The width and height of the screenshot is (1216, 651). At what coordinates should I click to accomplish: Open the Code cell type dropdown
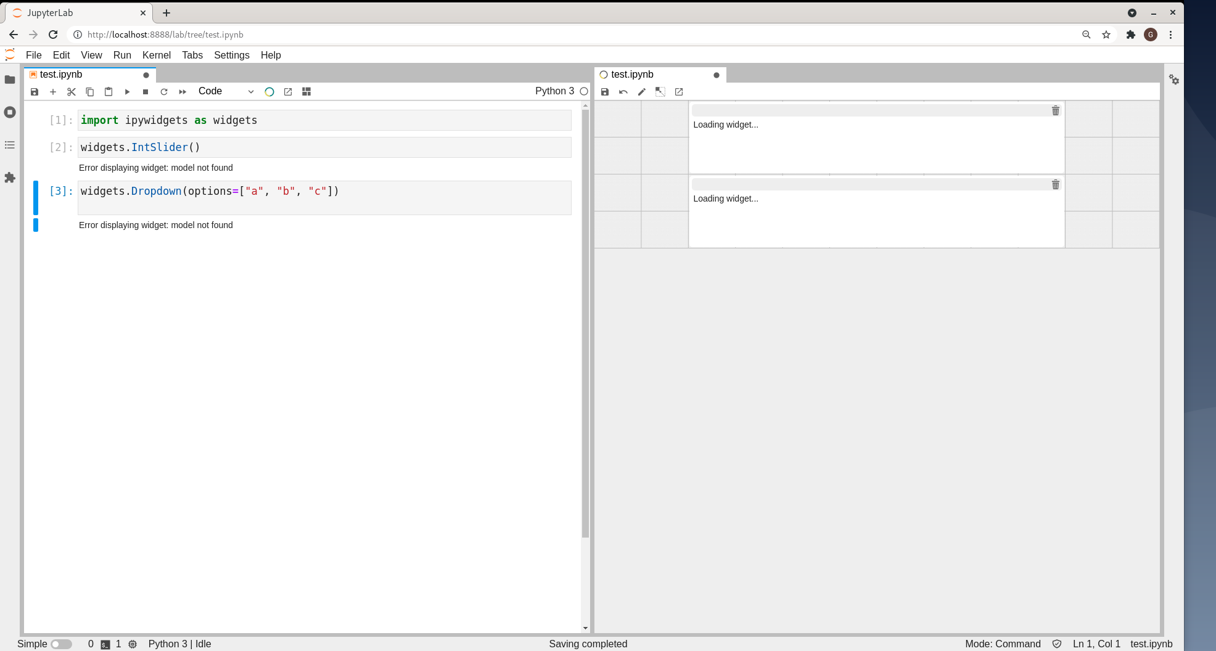[225, 91]
